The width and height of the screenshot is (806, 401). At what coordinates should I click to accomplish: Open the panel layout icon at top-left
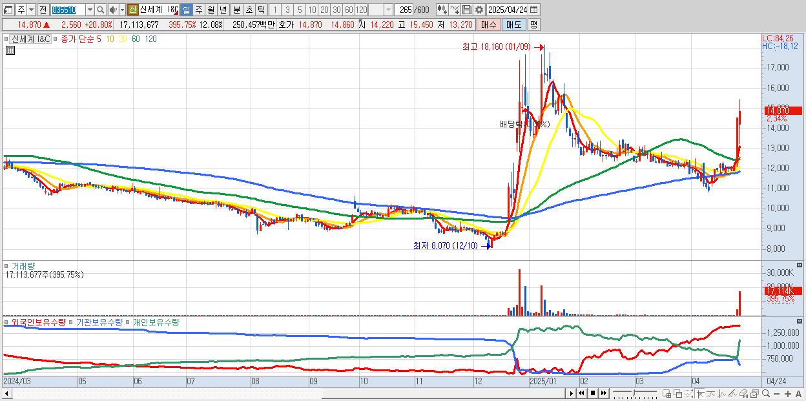[x=8, y=10]
